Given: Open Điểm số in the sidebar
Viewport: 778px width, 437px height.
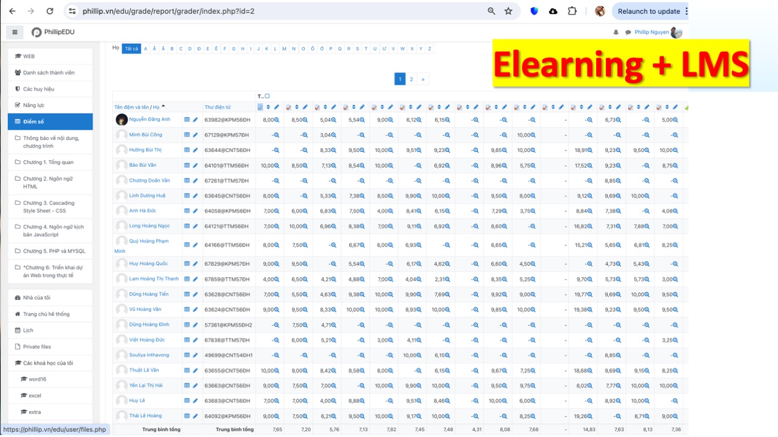Looking at the screenshot, I should tap(50, 122).
